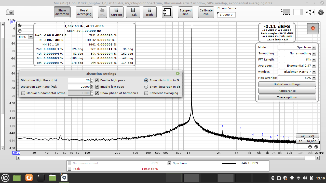Open the scrollbars toggle icon

tap(286, 12)
